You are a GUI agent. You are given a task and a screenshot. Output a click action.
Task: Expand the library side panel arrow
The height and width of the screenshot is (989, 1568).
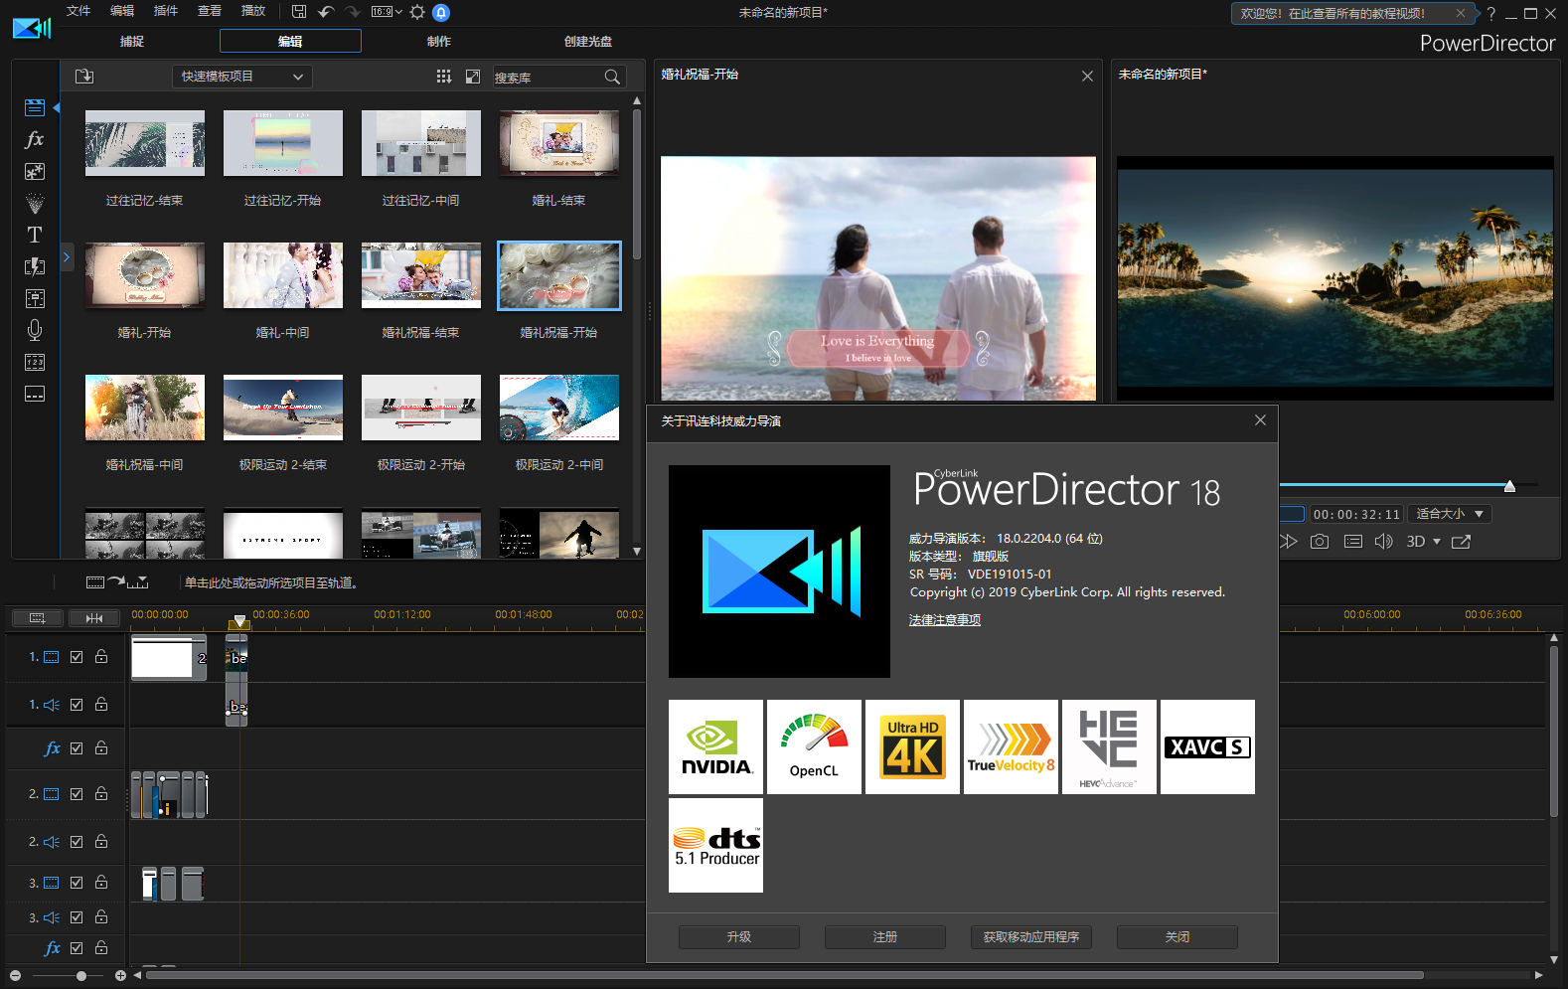[67, 257]
